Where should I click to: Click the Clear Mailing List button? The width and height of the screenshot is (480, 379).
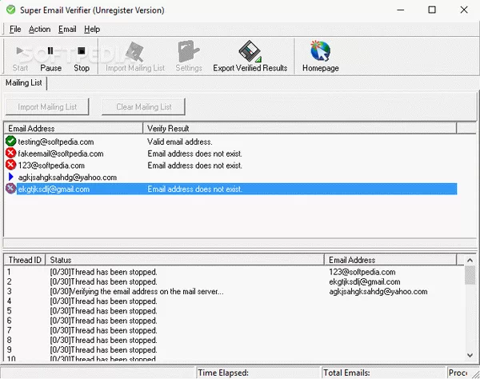point(143,106)
